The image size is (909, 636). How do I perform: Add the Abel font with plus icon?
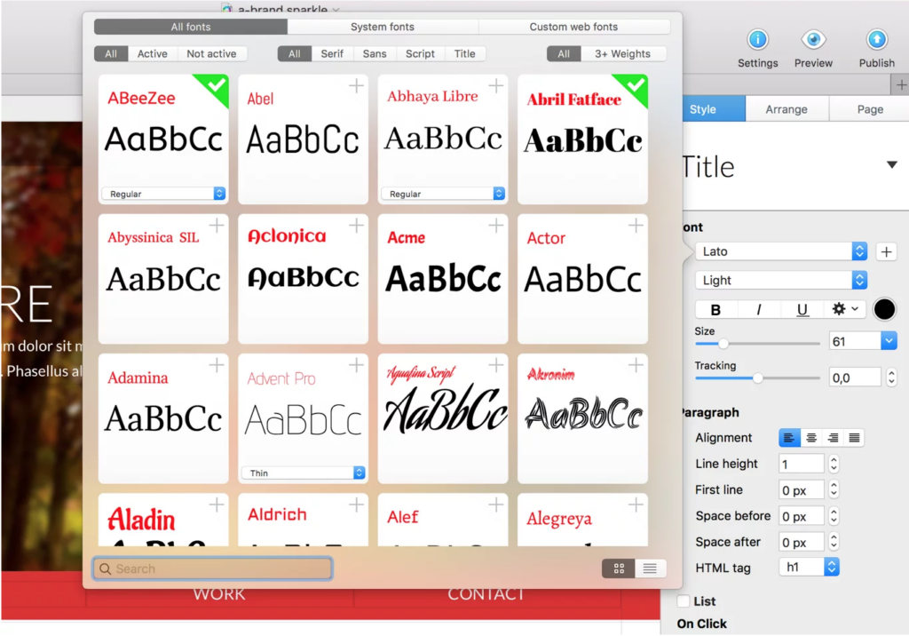point(356,86)
